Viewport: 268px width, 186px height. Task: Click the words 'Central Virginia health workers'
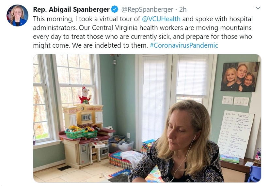[x=137, y=28]
